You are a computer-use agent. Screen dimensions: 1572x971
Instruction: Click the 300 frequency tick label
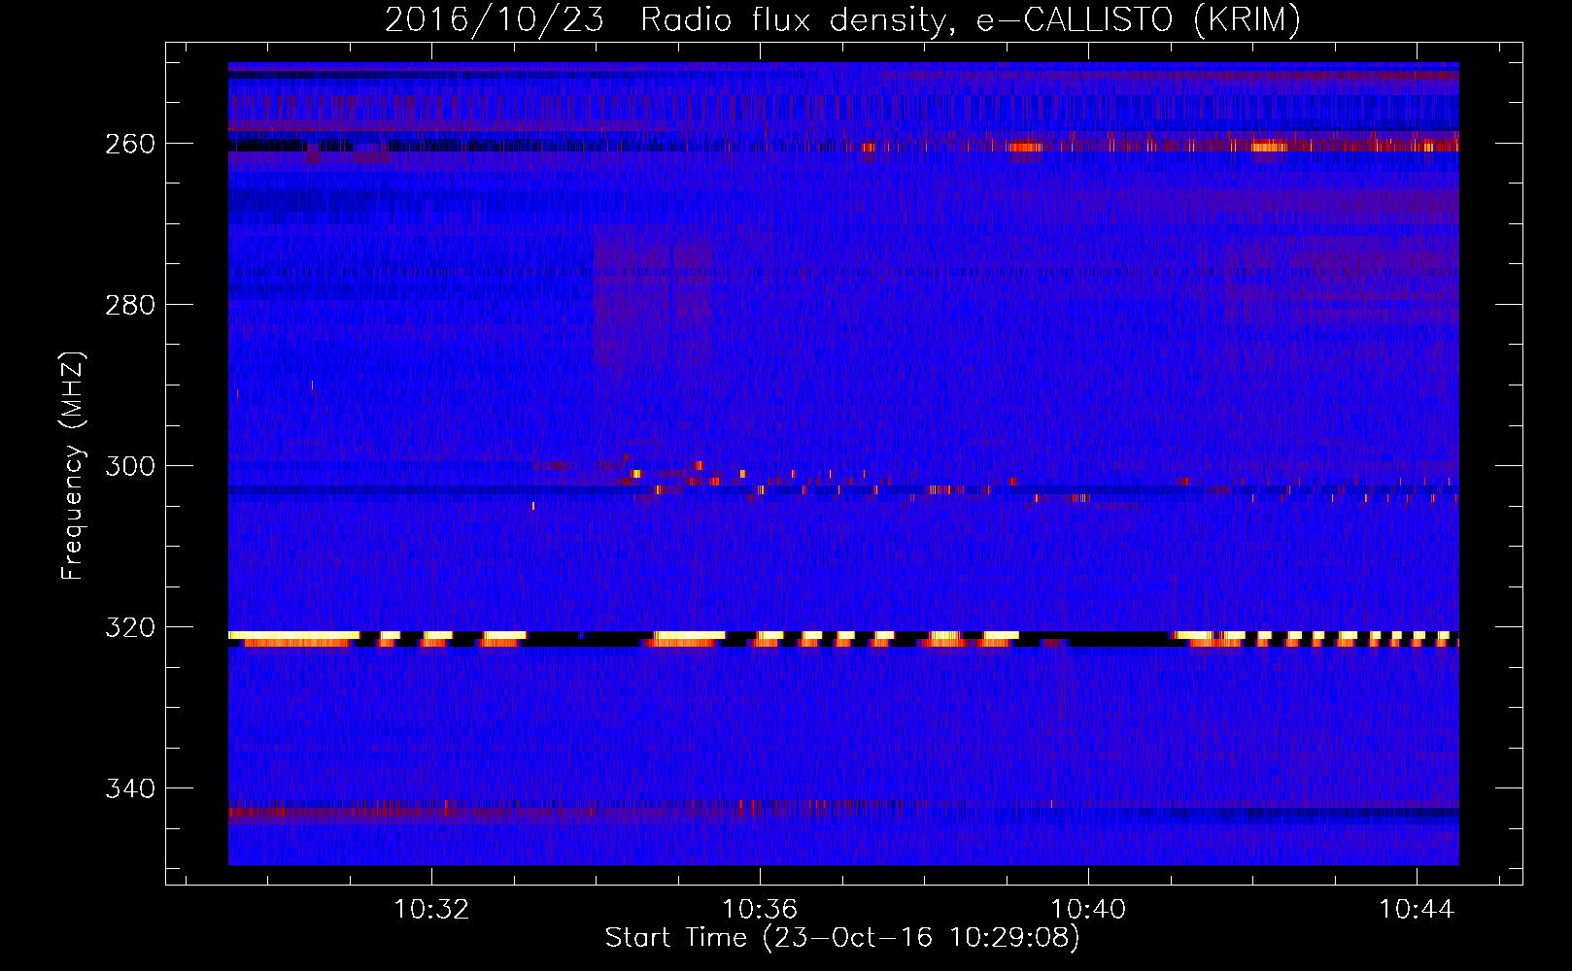click(129, 466)
